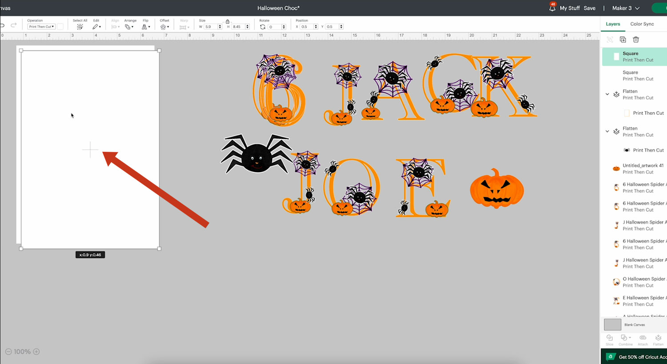Viewport: 667px width, 364px height.
Task: Open the notifications bell
Action: pyautogui.click(x=552, y=8)
